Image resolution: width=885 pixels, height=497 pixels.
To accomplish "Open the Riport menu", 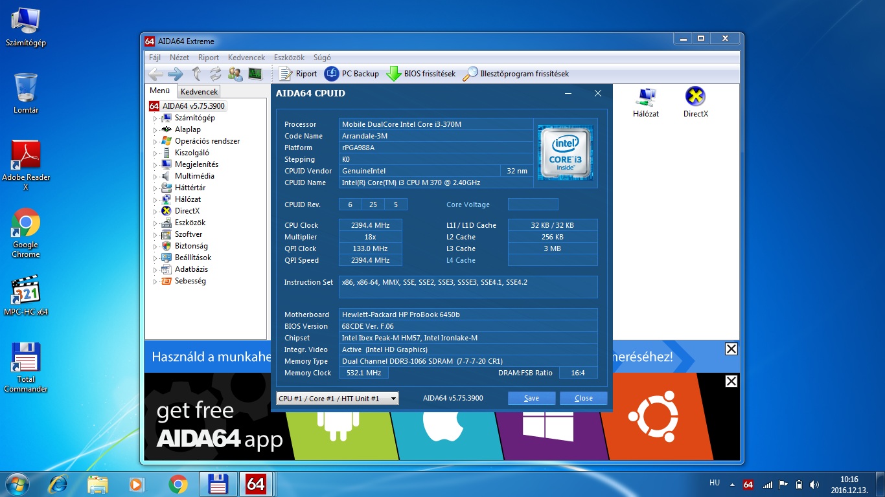I will (x=209, y=58).
